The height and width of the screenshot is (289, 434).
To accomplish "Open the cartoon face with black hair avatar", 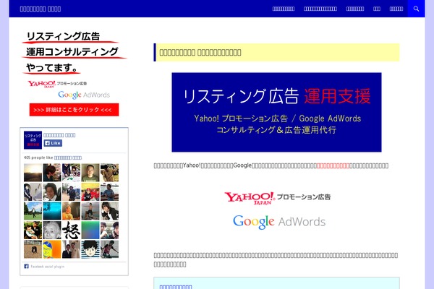I will [x=90, y=249].
